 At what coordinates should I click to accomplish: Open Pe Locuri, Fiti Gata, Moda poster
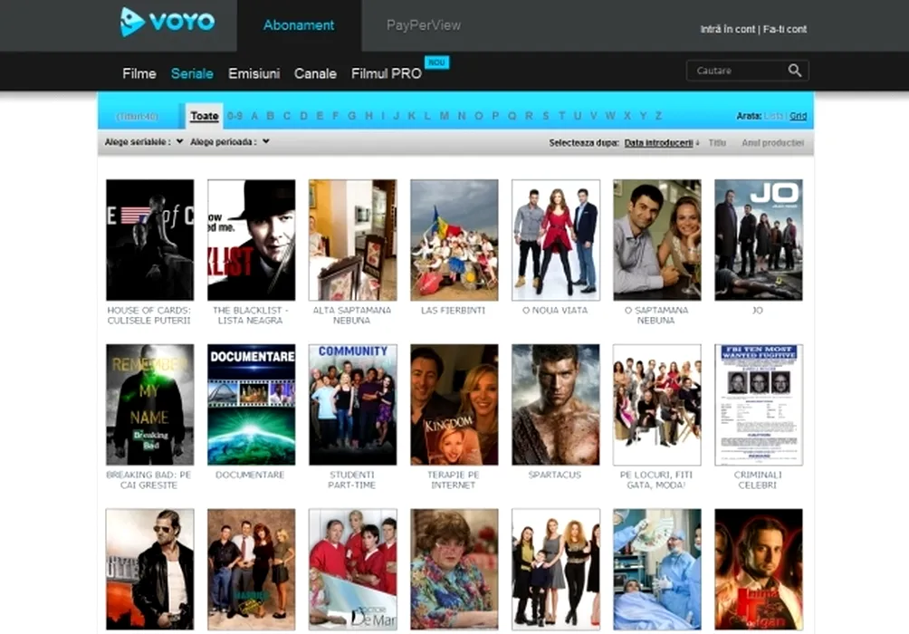[x=656, y=404]
